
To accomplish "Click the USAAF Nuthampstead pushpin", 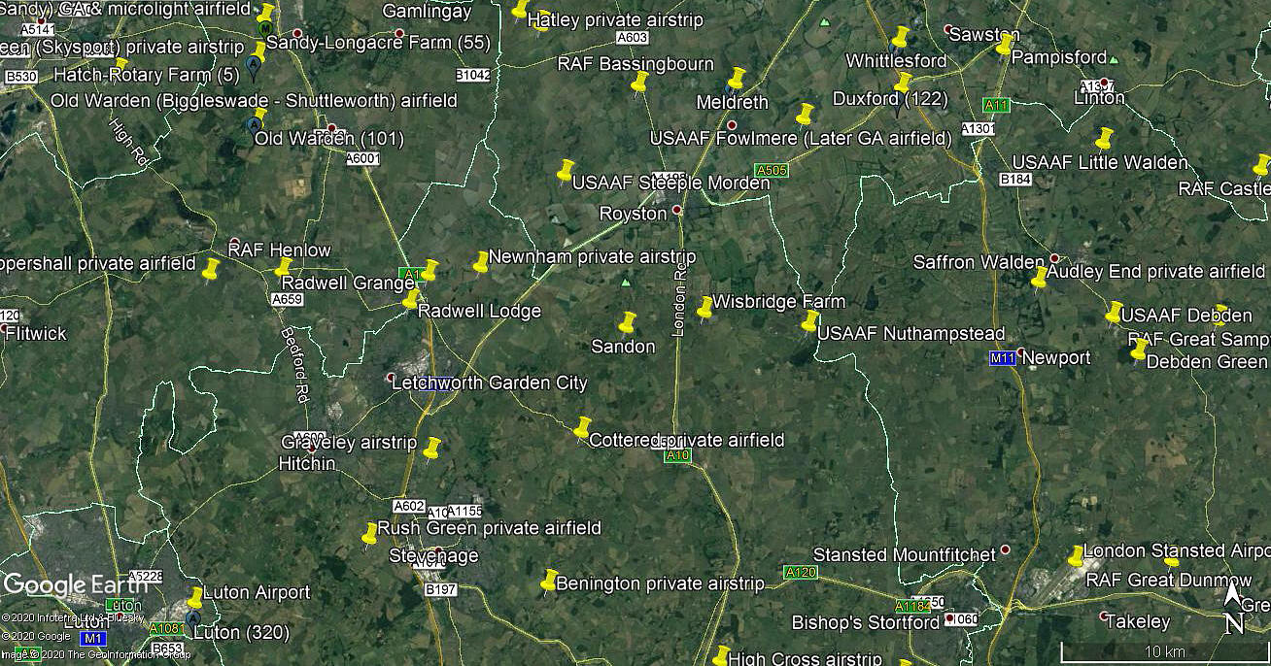I will [x=809, y=321].
